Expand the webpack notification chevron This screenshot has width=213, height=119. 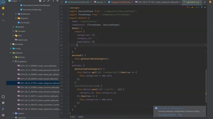pyautogui.click(x=204, y=111)
